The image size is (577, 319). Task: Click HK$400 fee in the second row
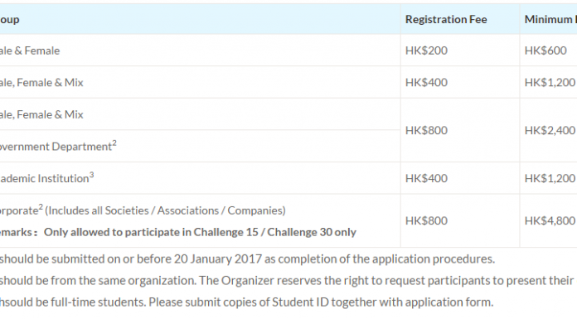426,82
